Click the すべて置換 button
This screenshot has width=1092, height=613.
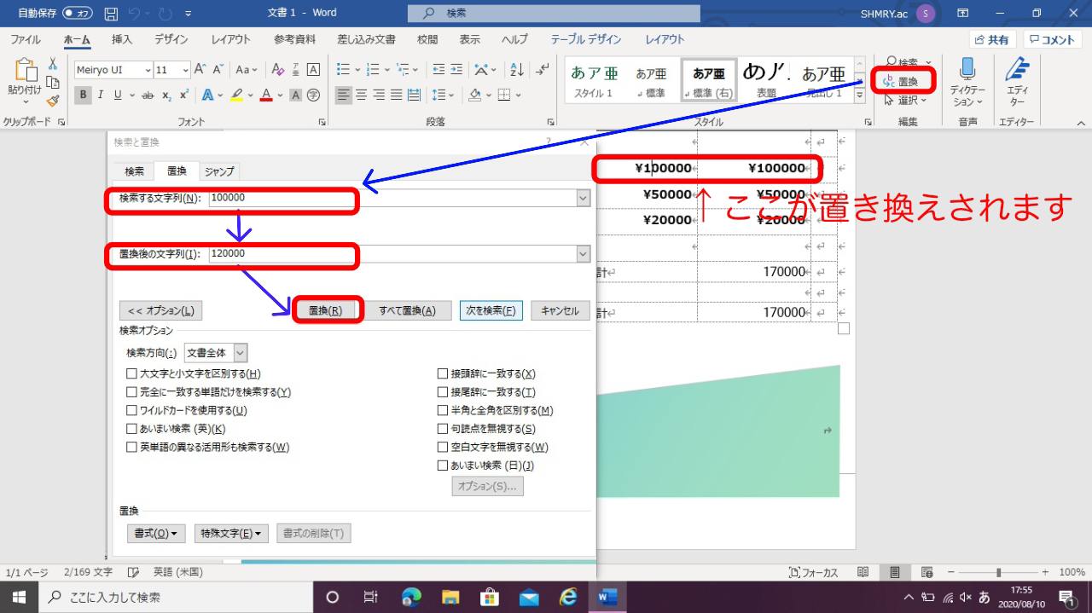407,311
